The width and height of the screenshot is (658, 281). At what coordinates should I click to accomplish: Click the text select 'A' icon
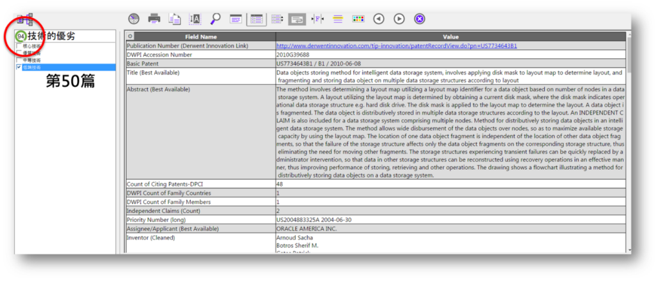195,19
